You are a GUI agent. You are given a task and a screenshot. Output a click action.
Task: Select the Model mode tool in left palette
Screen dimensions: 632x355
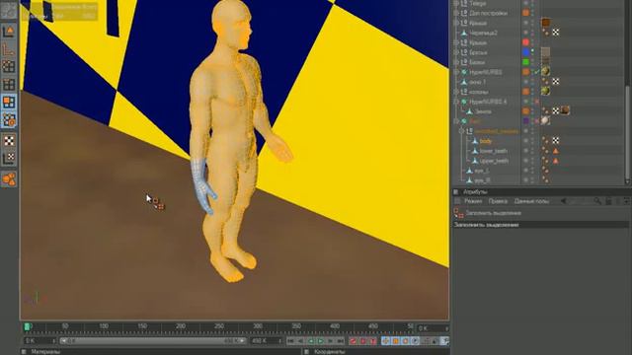pyautogui.click(x=9, y=32)
